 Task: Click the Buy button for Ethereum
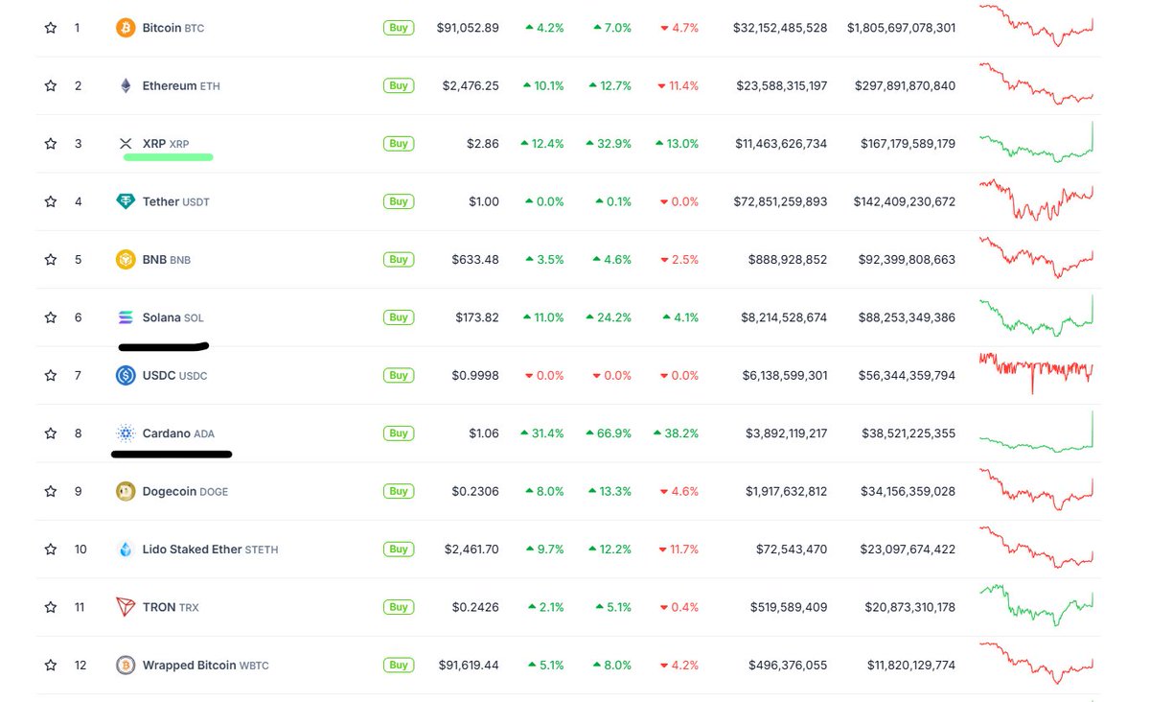[399, 85]
